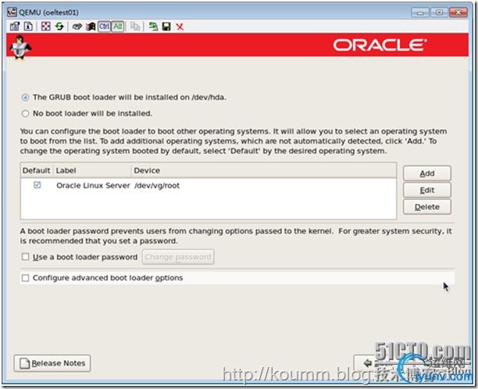478x389 pixels.
Task: Toggle full screen mode icon
Action: coord(46,27)
